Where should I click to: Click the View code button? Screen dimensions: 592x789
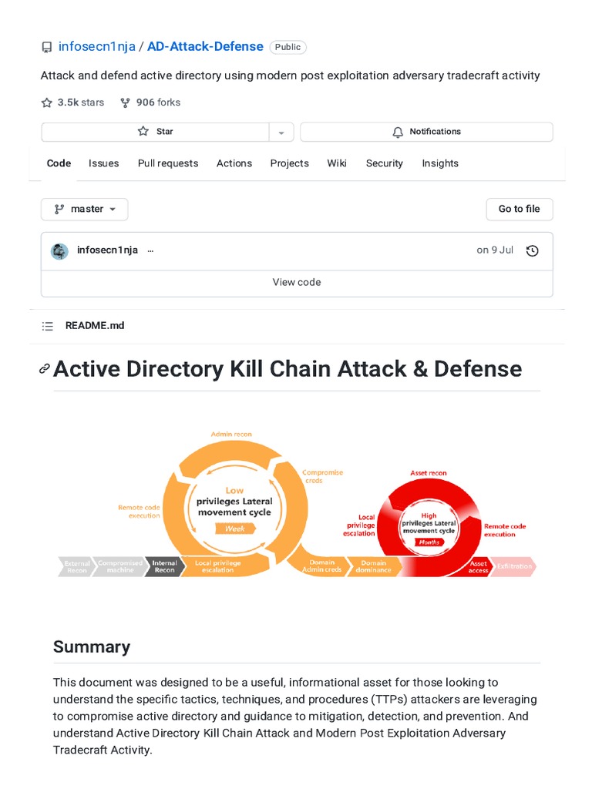(x=297, y=283)
